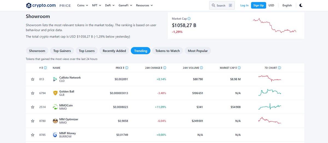Click MMOCoin 7D chart
This screenshot has height=143, width=328.
[270, 107]
